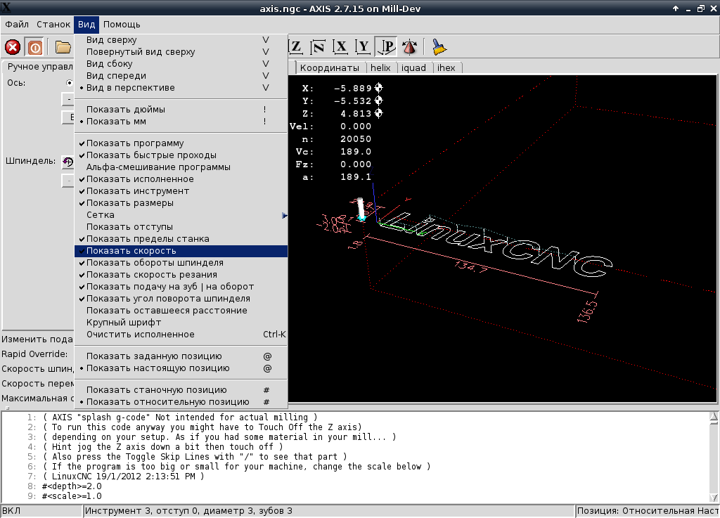Switch to the helix tab
Image resolution: width=720 pixels, height=518 pixels.
point(380,68)
